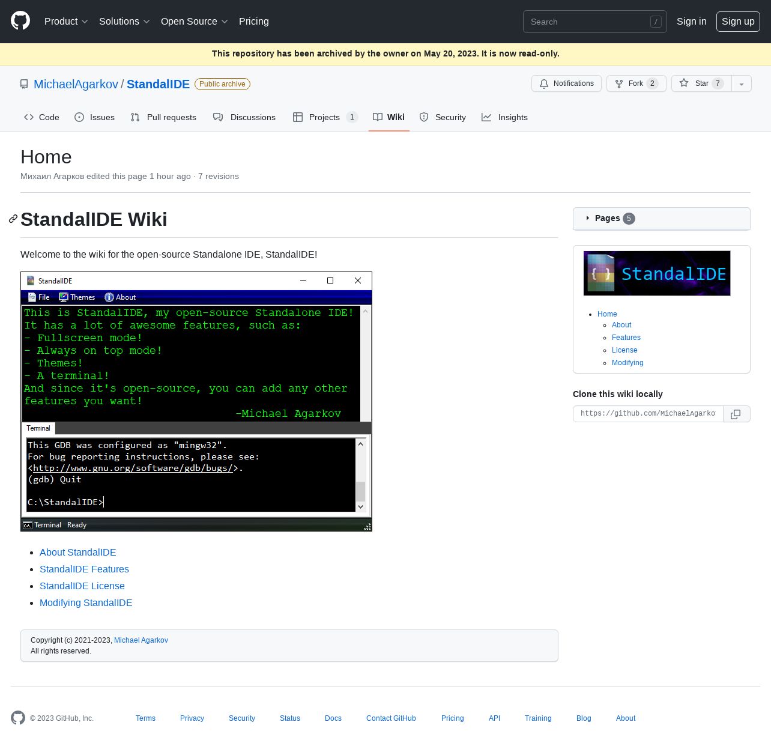The height and width of the screenshot is (755, 771).
Task: Expand the Solutions menu
Action: (x=124, y=21)
